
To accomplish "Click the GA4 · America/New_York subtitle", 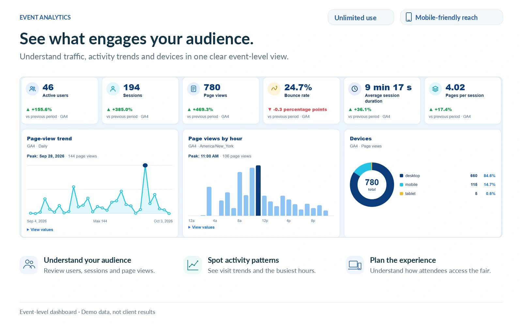I will pos(211,146).
